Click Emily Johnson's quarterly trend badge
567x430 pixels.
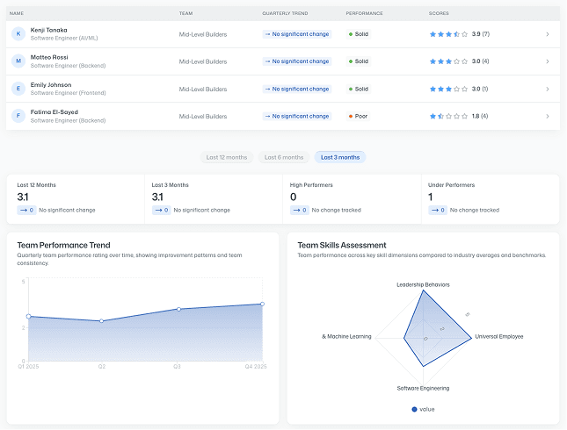[296, 89]
